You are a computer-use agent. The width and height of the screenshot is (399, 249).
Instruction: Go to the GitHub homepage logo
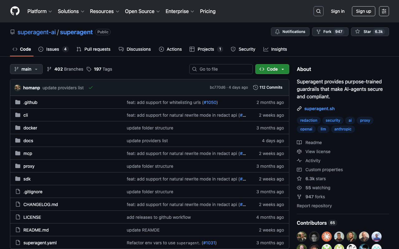pyautogui.click(x=15, y=11)
